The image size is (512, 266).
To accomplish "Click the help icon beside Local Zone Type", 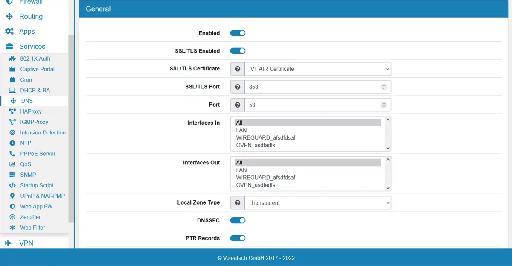I will 238,203.
